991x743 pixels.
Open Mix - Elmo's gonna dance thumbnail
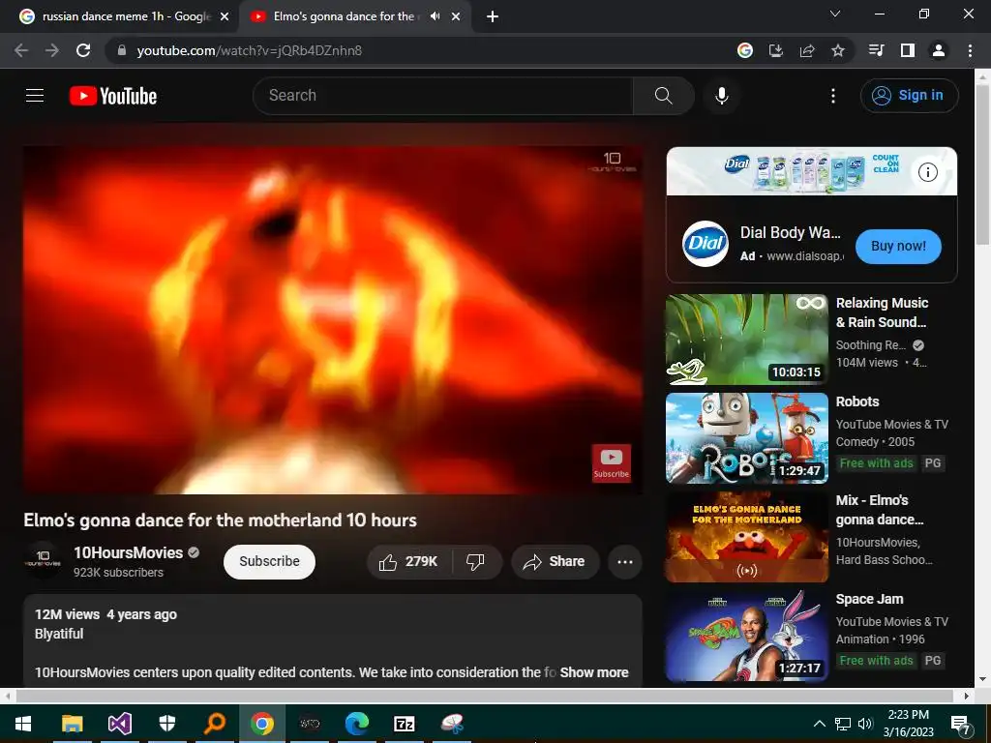(x=746, y=537)
